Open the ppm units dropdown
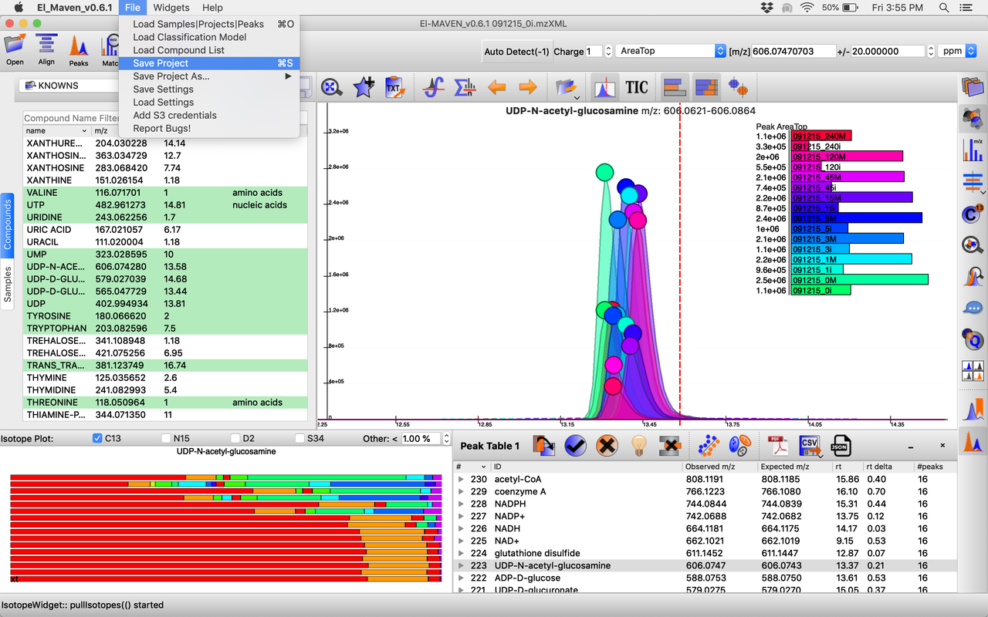 pos(958,51)
